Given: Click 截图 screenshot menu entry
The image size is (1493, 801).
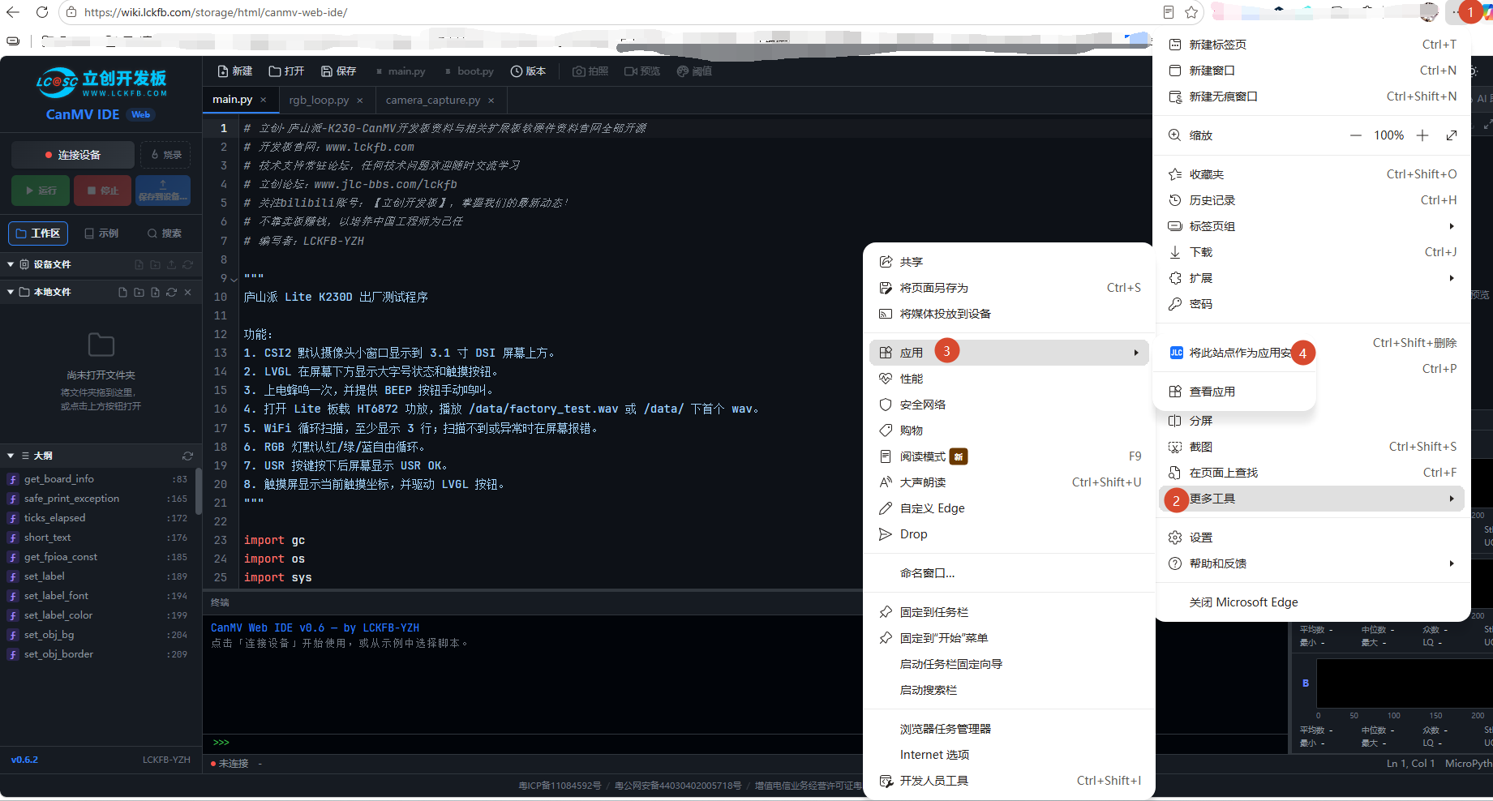Looking at the screenshot, I should [x=1312, y=447].
